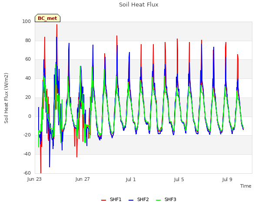Click the Jul 1 x-axis tick label
Viewport: 278px width, 208px height.
131,179
